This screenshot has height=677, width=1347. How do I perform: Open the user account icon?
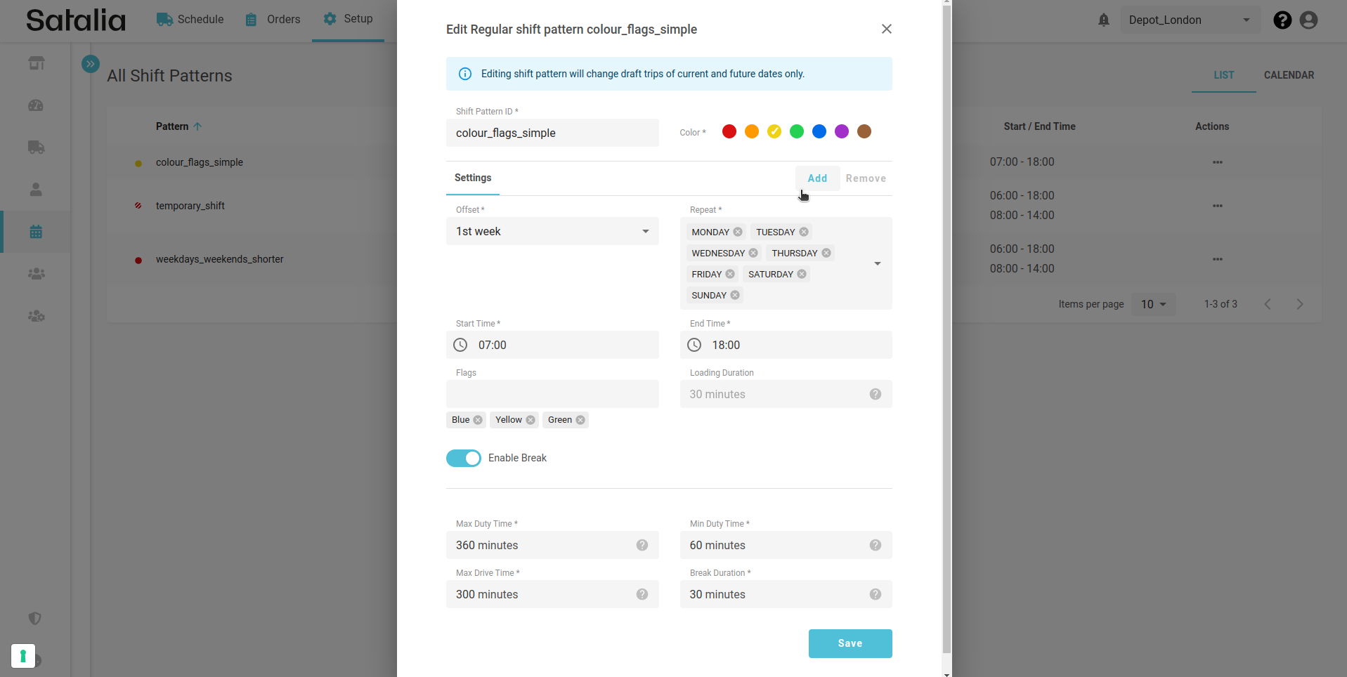point(1308,20)
